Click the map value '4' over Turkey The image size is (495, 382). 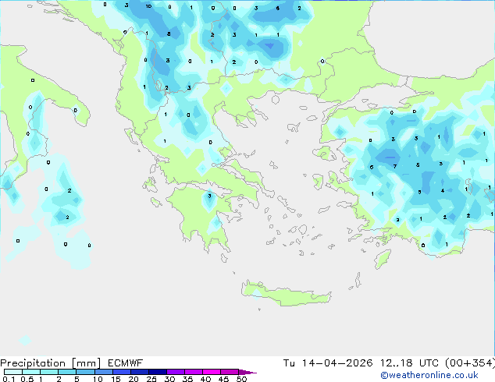pyautogui.click(x=443, y=190)
